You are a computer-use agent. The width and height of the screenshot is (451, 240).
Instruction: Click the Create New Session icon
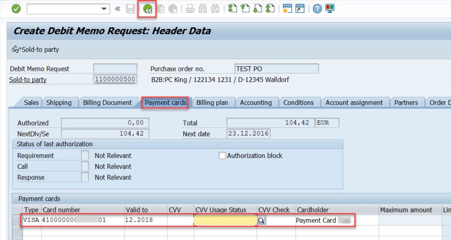pyautogui.click(x=287, y=9)
